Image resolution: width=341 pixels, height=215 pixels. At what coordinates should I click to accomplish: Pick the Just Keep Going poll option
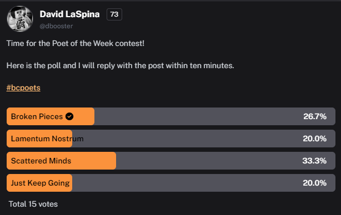coord(171,183)
